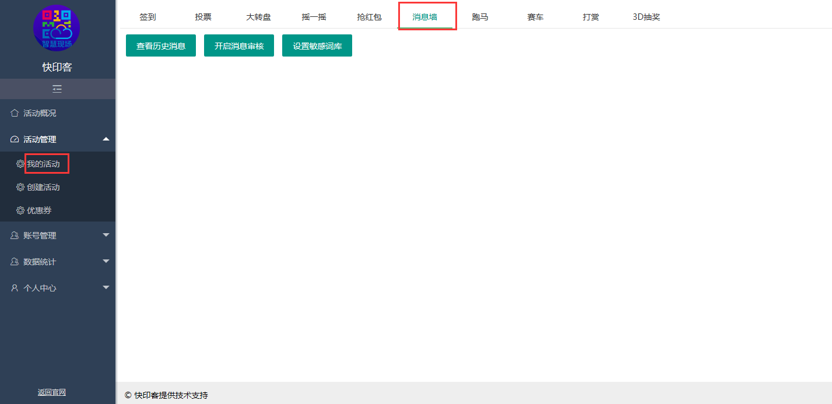Click the person icon beside 个人中心
This screenshot has height=404, width=832.
coord(15,288)
